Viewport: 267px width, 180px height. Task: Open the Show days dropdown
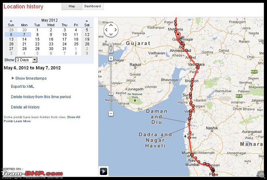[x=26, y=60]
